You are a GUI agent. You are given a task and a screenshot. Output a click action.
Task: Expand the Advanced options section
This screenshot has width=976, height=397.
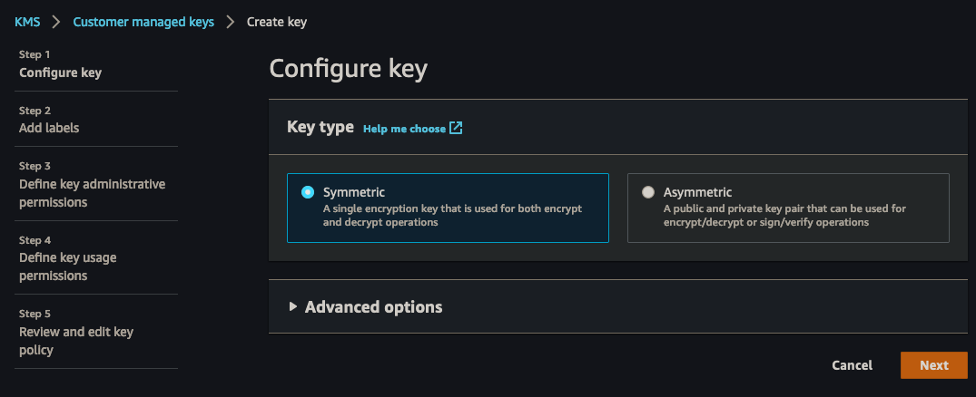(x=373, y=307)
